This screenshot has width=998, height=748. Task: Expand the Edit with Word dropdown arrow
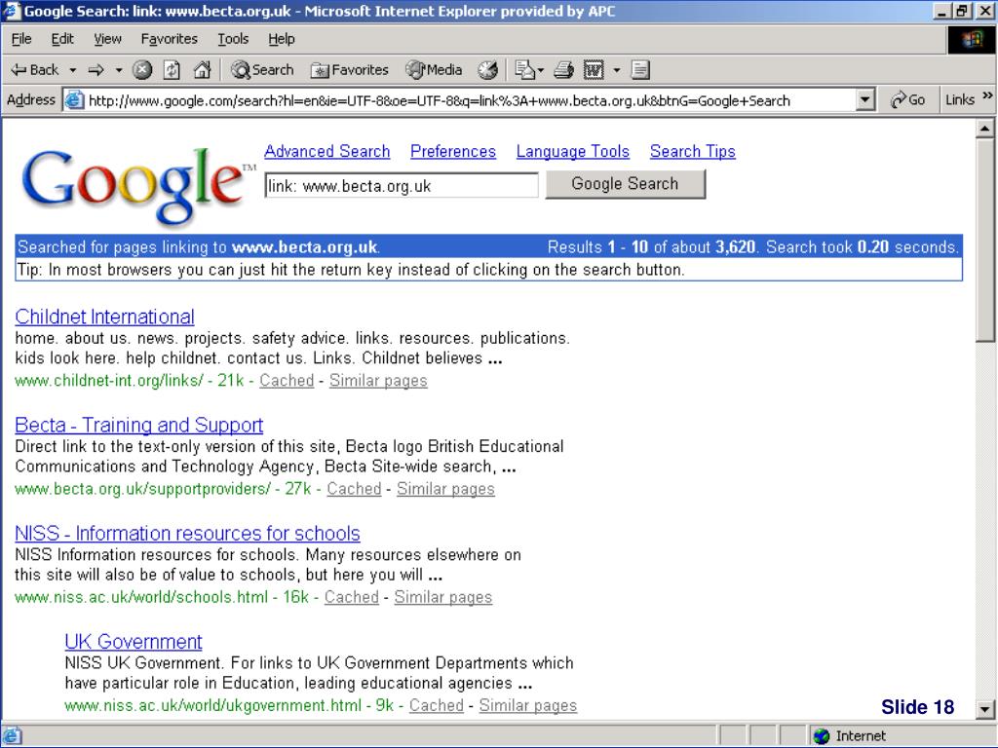click(x=616, y=70)
